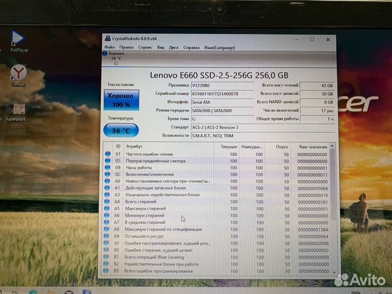Open the Диск menu

point(174,47)
